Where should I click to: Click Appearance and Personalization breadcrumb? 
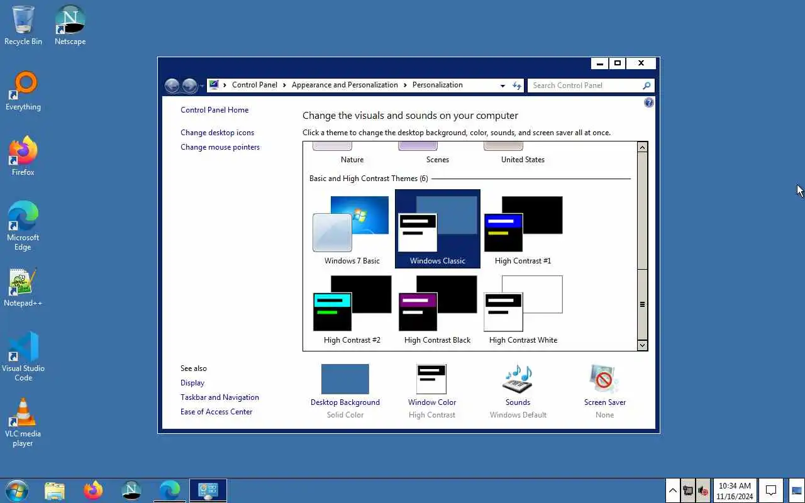click(x=345, y=85)
